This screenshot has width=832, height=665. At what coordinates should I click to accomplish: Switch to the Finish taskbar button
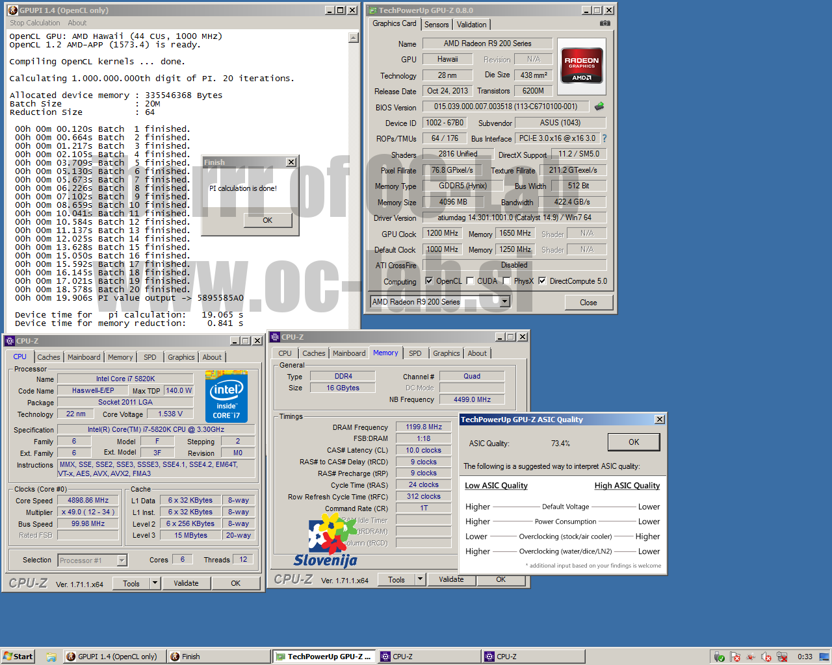point(218,657)
